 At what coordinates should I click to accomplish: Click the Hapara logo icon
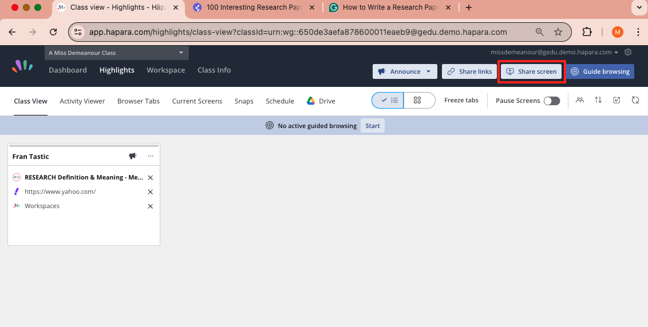[x=22, y=66]
